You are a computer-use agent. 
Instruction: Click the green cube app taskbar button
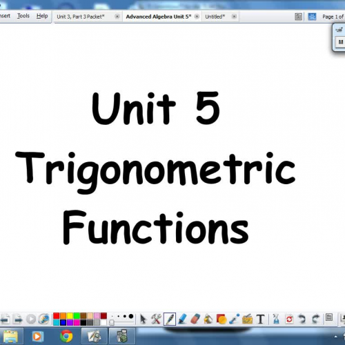tap(122, 336)
